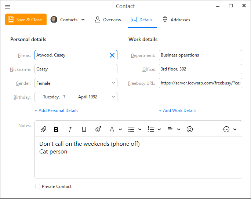
Task: Open the hamburger menu
Action: click(x=8, y=7)
